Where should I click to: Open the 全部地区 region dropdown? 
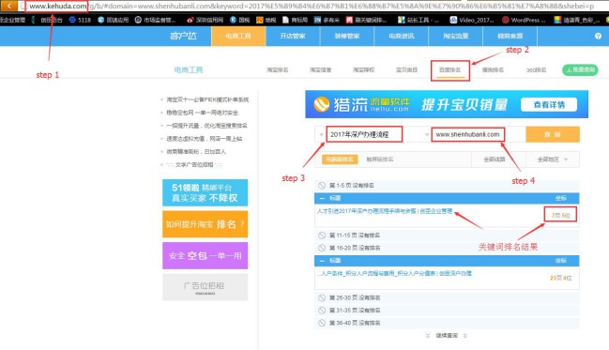coord(553,160)
